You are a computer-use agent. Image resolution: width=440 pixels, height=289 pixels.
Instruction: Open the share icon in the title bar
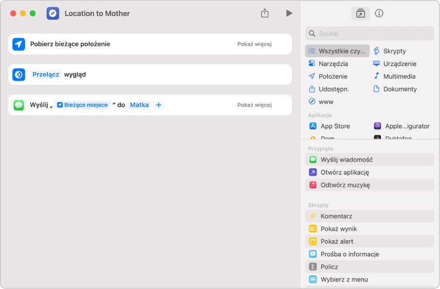point(265,13)
